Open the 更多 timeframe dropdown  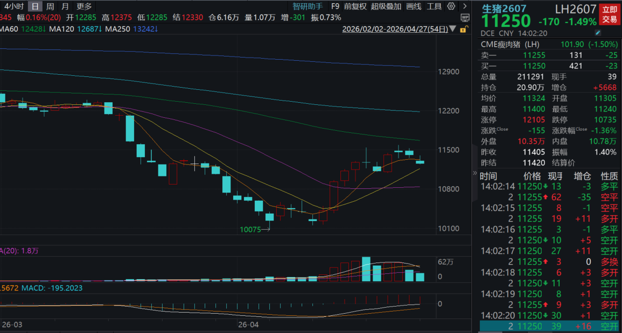84,6
